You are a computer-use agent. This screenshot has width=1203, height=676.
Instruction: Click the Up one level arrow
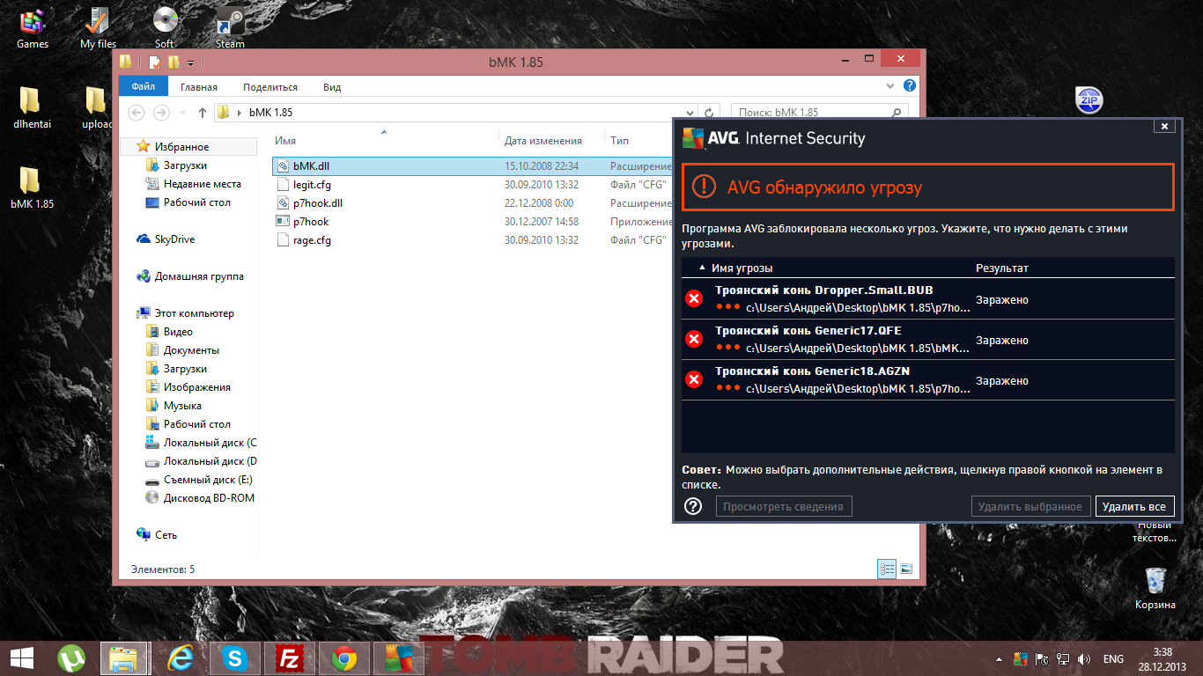click(x=203, y=113)
